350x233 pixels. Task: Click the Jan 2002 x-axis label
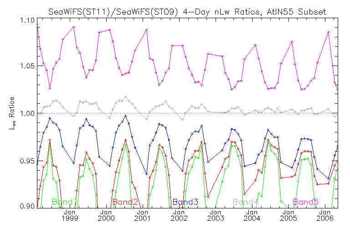[x=179, y=215]
